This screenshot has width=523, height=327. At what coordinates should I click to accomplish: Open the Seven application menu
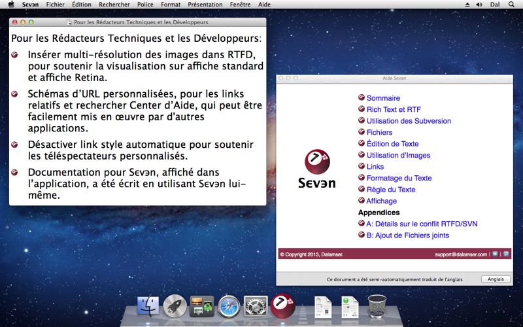click(x=30, y=5)
